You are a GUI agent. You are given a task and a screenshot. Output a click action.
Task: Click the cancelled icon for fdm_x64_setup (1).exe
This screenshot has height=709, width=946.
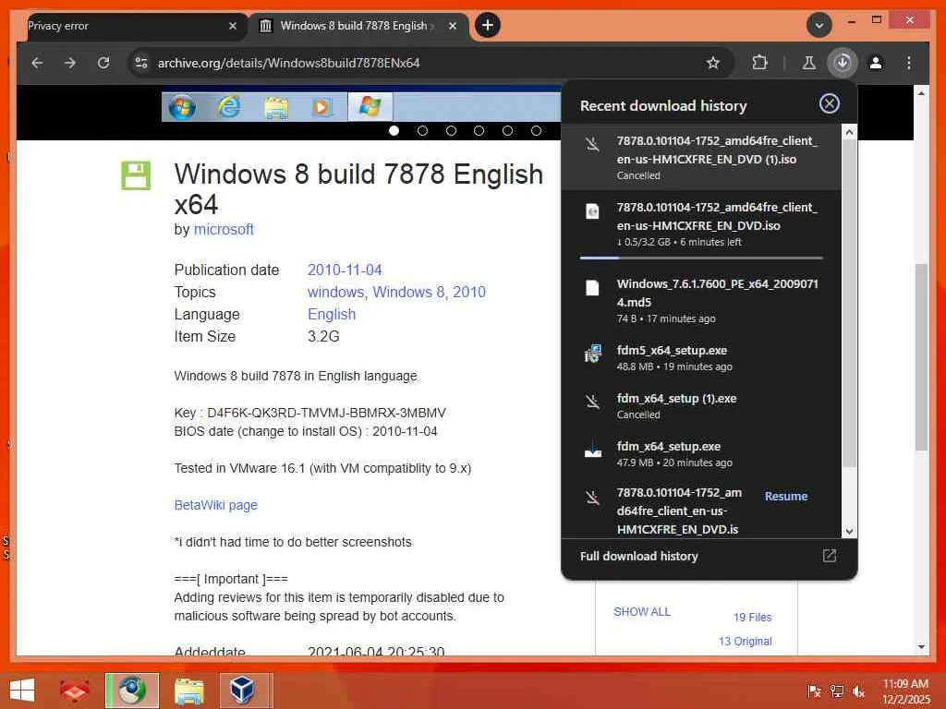coord(592,402)
